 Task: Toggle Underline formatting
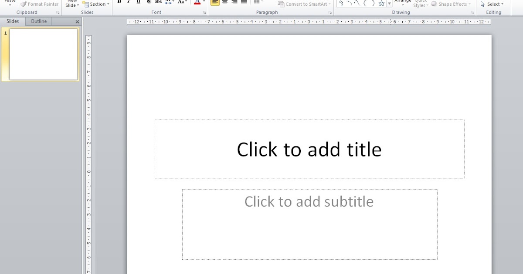[138, 2]
